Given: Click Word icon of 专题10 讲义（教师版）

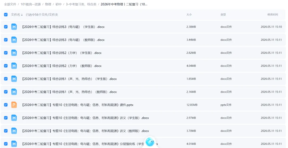Looking at the screenshot, I should pyautogui.click(x=14, y=131).
